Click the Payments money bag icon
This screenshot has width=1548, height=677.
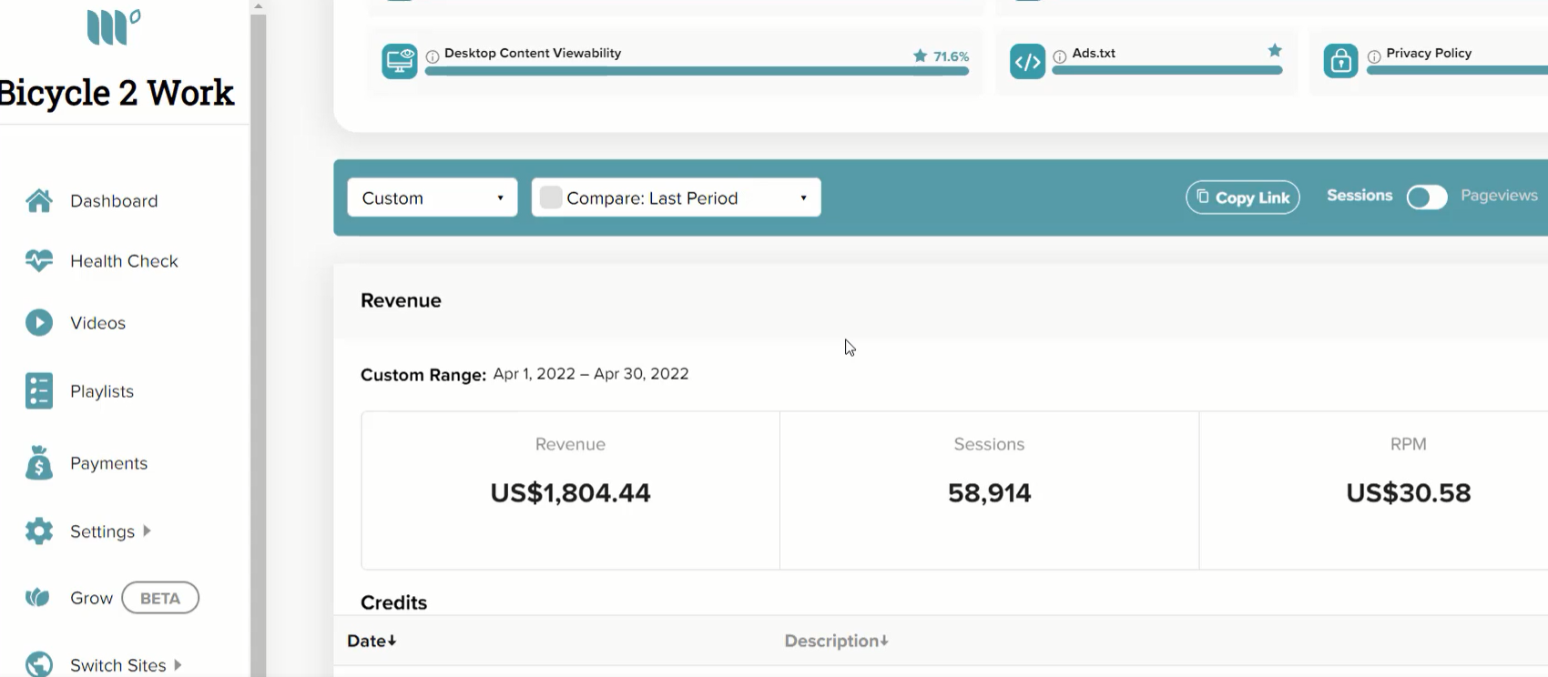pyautogui.click(x=38, y=462)
